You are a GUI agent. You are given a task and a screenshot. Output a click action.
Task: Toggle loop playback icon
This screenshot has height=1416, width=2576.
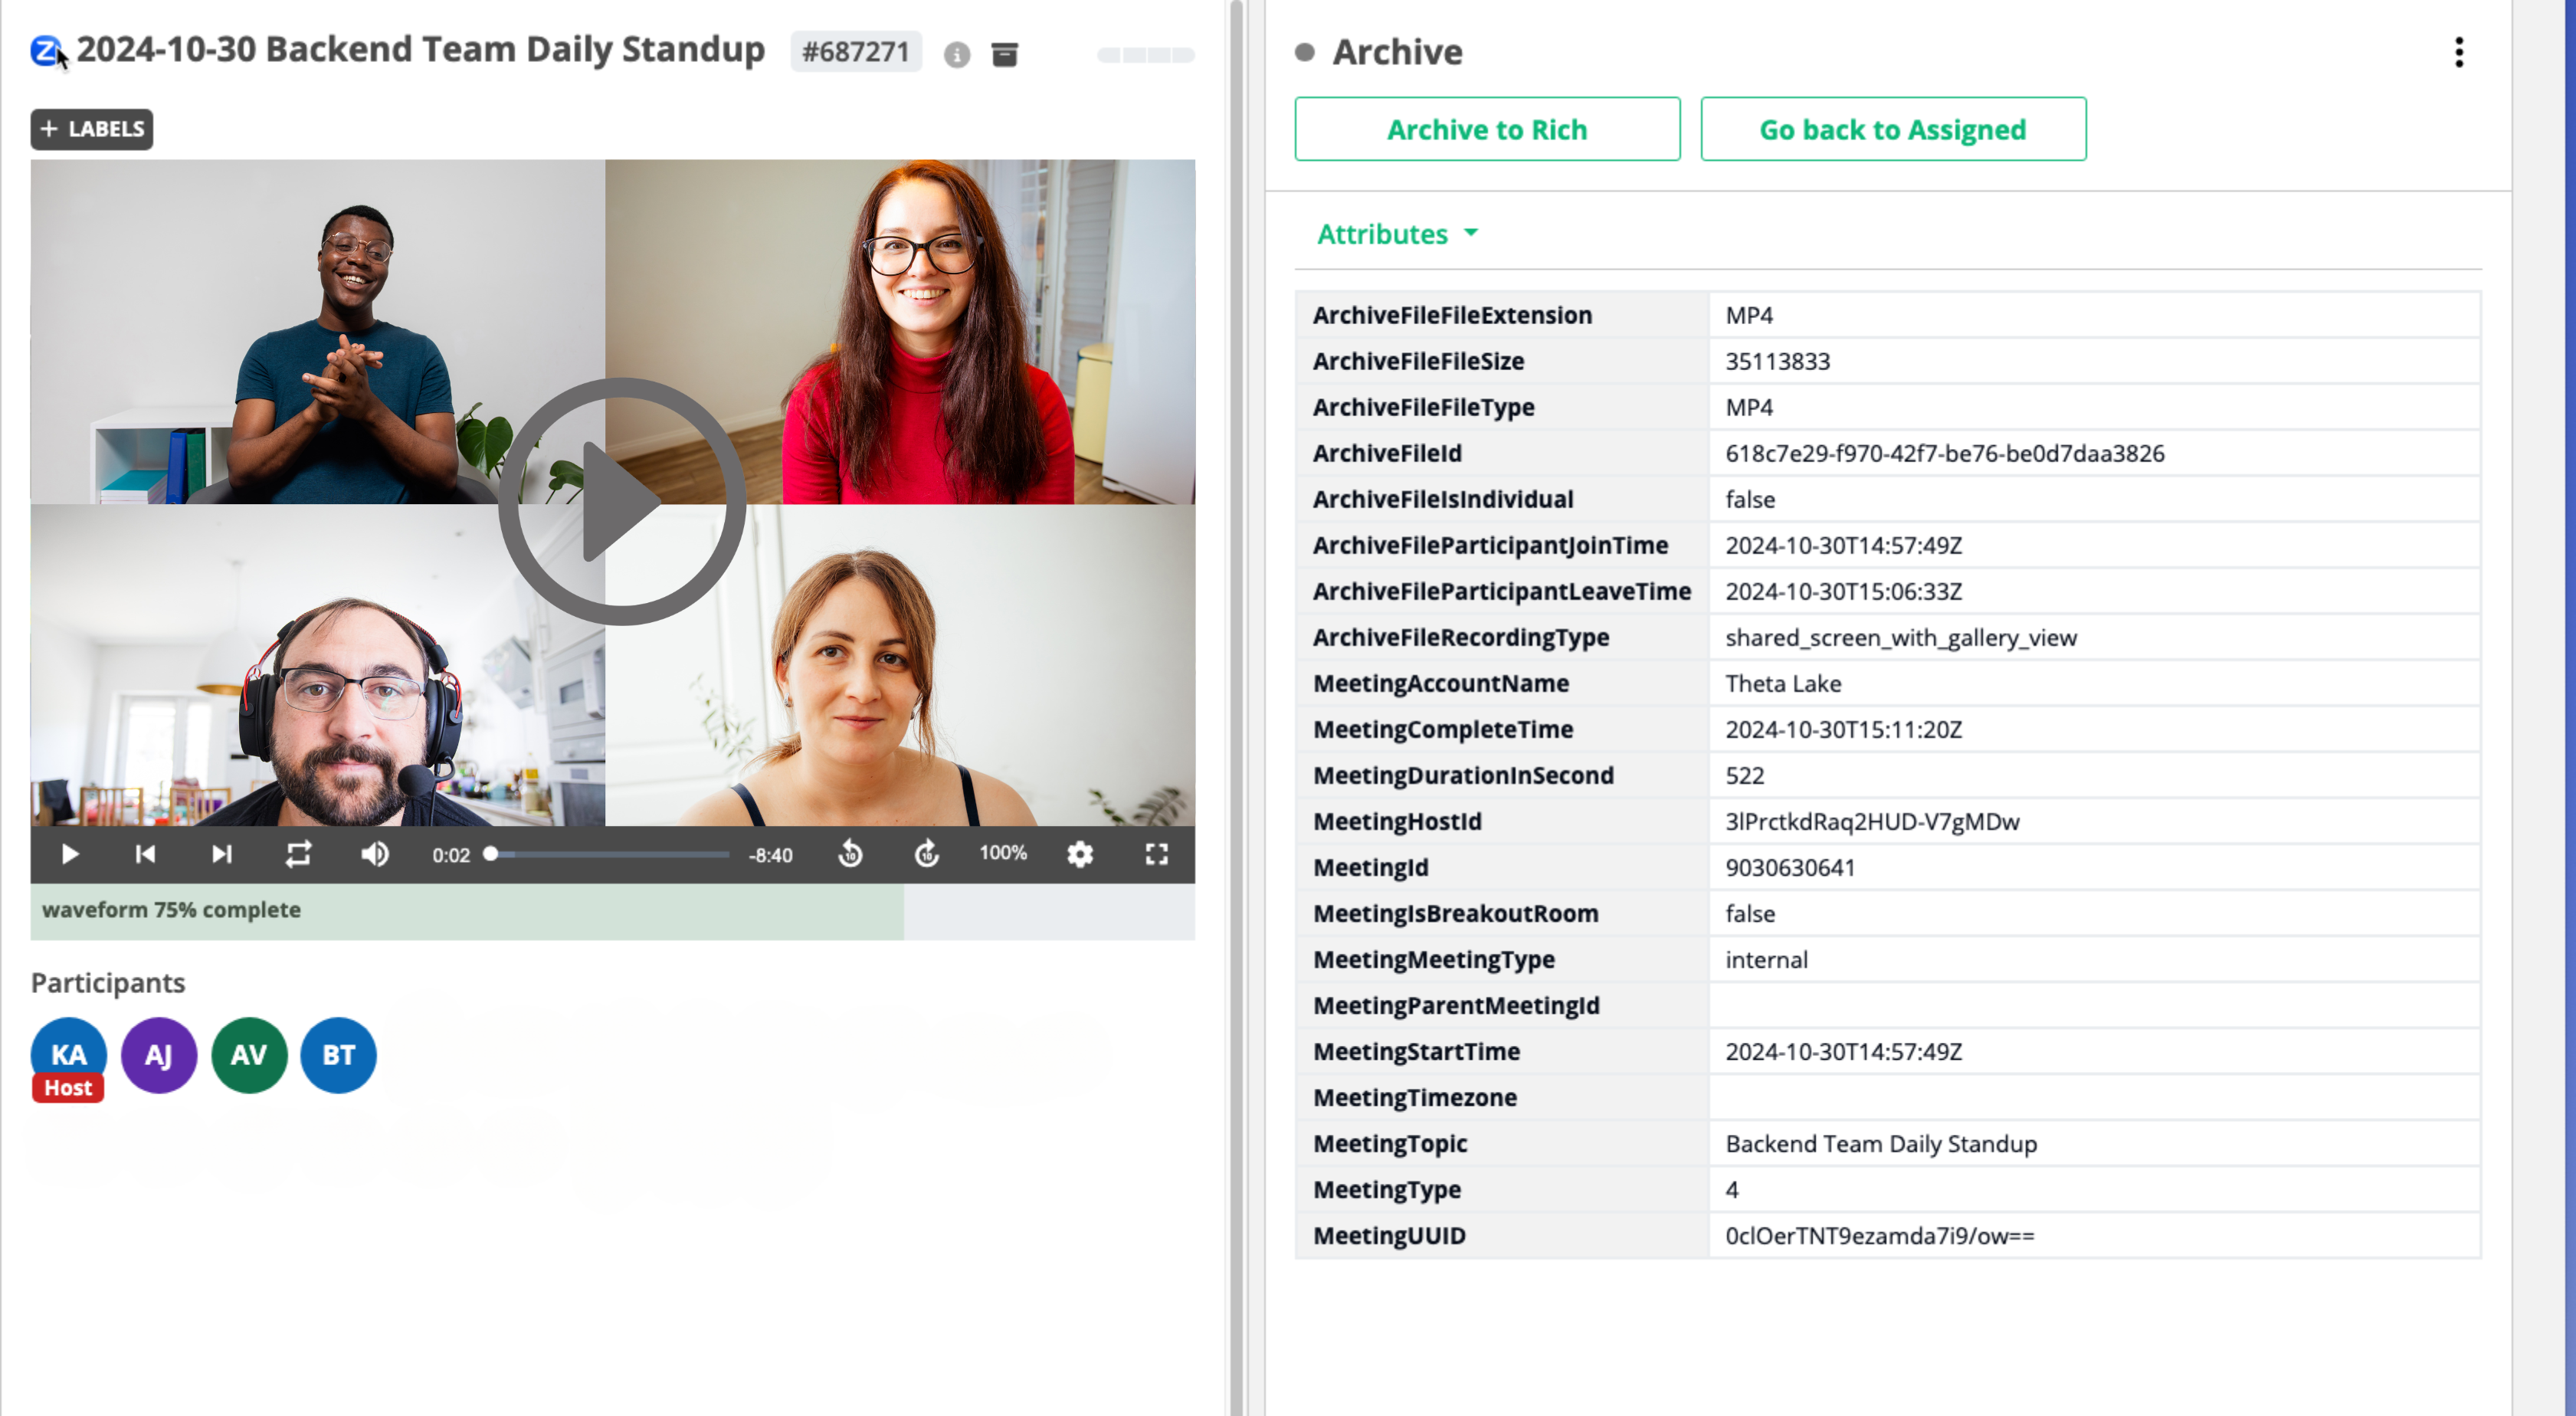pos(298,854)
